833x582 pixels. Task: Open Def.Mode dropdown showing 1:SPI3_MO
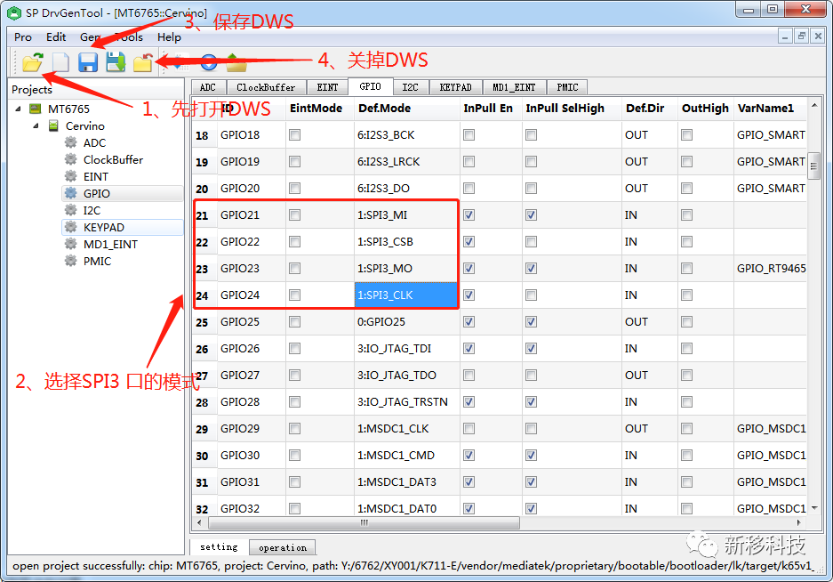tap(406, 268)
